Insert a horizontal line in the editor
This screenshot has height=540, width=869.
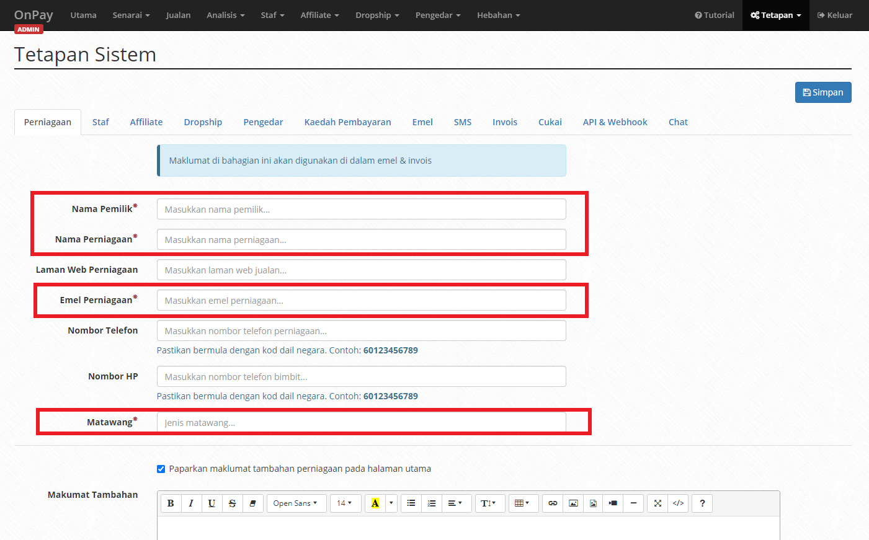coord(633,503)
